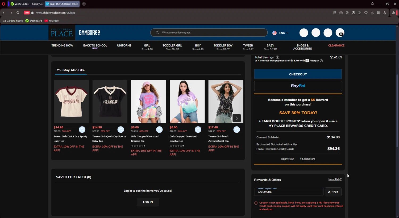Viewport: 399px width, 218px height.
Task: Open the account profile icon in site header
Action: 328,33
